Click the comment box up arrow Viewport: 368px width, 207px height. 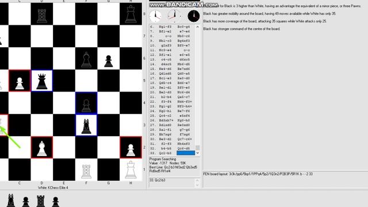[x=197, y=181]
